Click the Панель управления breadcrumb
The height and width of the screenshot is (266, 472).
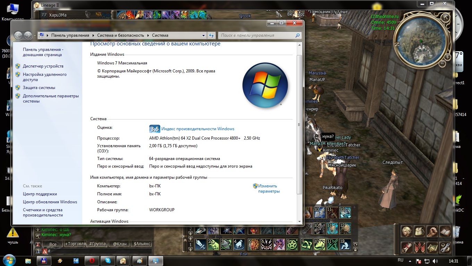coord(70,35)
